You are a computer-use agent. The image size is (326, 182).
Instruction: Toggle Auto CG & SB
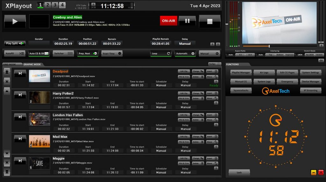click(x=39, y=54)
